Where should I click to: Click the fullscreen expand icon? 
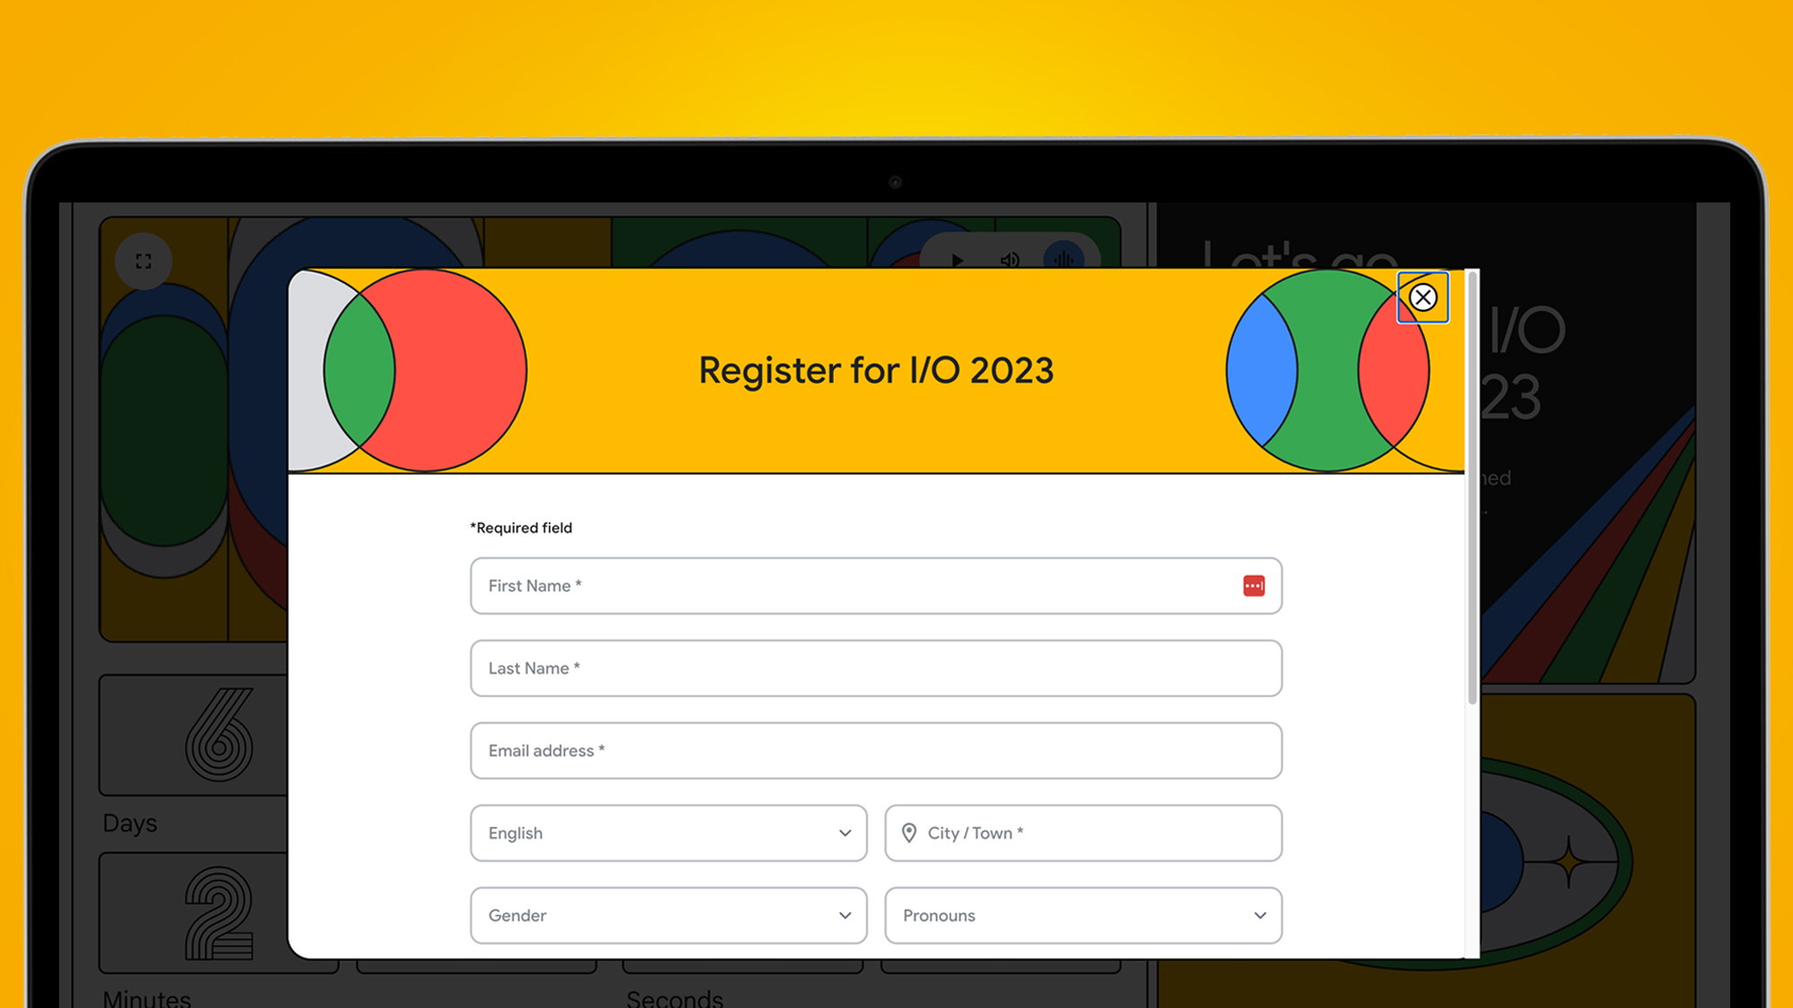point(143,261)
